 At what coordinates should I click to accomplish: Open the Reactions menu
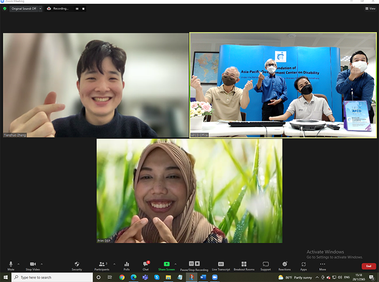click(x=284, y=265)
